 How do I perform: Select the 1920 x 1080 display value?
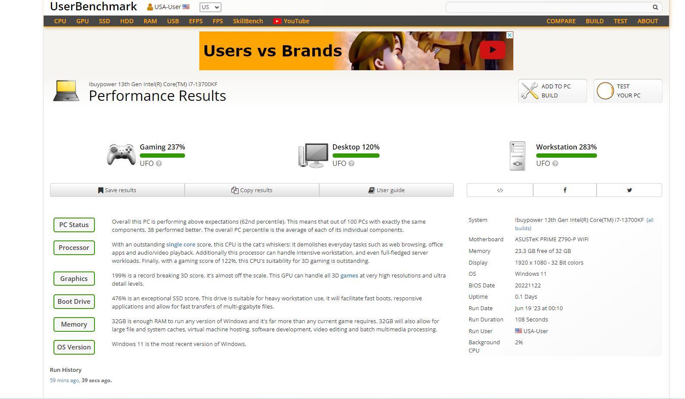coord(549,262)
